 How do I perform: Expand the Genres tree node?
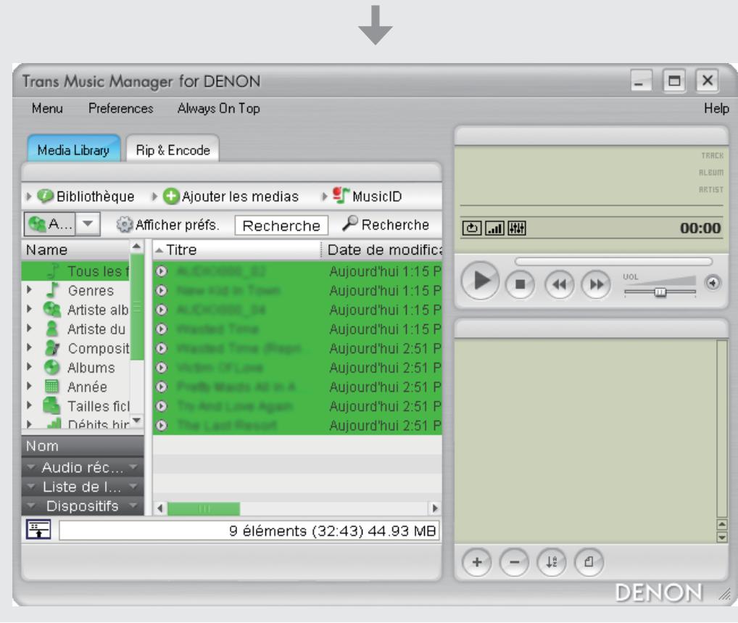pos(29,290)
